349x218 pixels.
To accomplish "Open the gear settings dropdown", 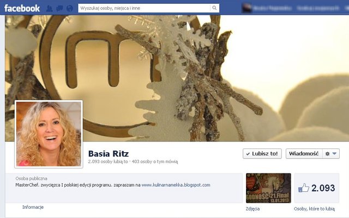I will tap(331, 154).
